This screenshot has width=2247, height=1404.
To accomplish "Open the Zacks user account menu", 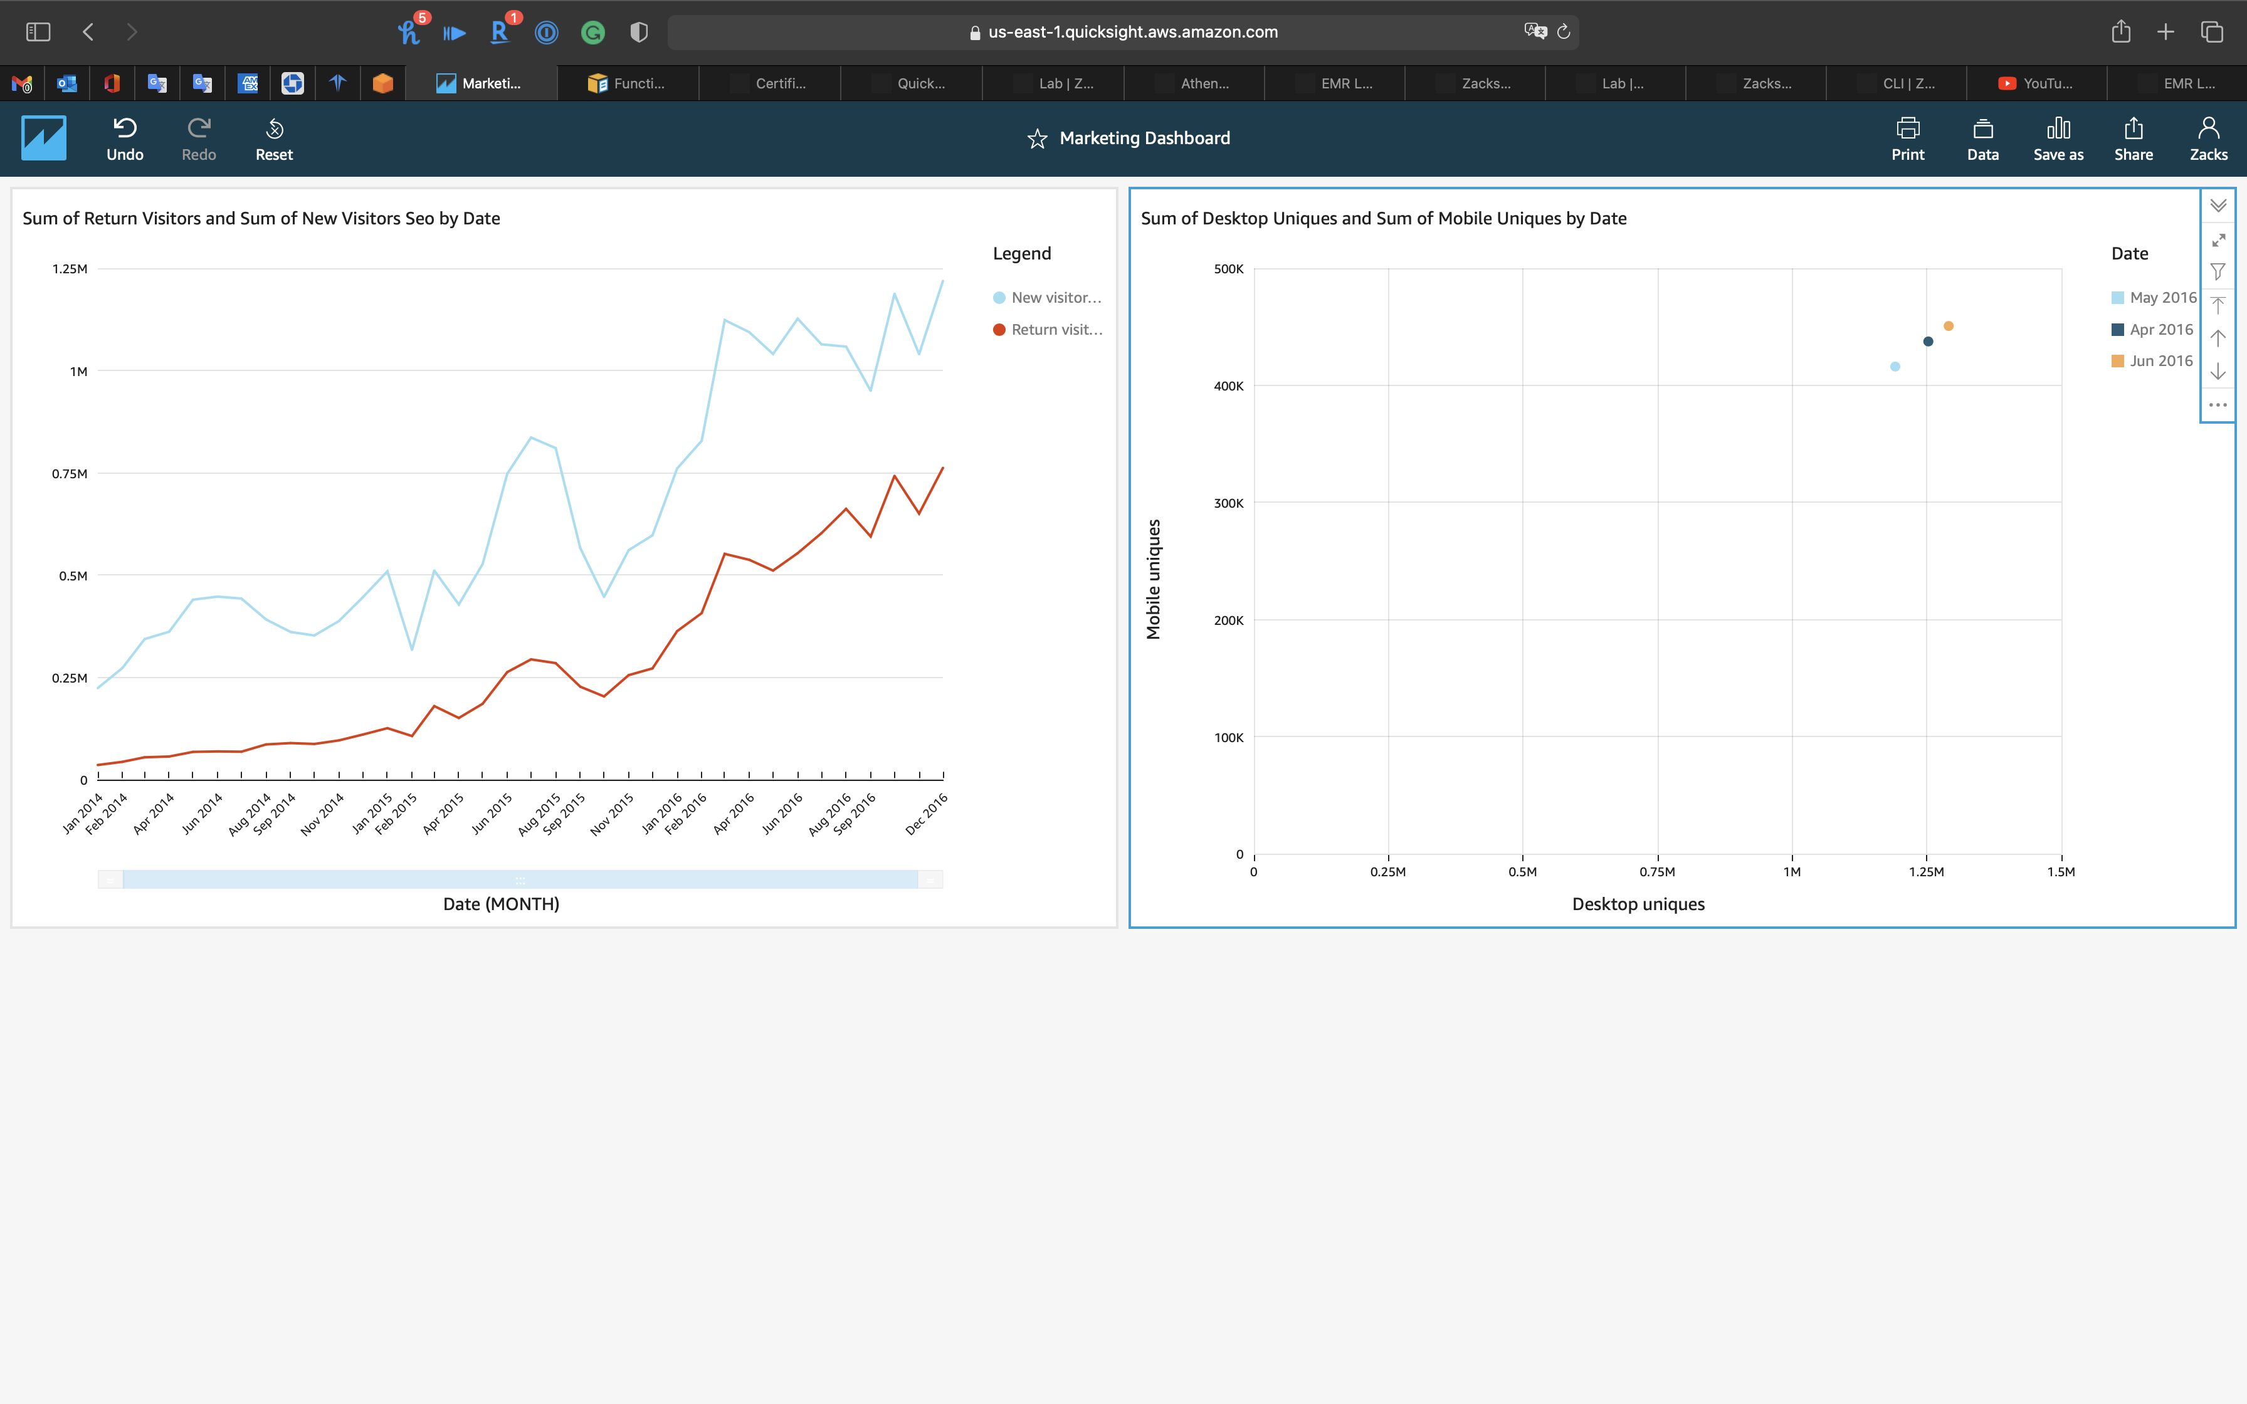I will tap(2208, 137).
